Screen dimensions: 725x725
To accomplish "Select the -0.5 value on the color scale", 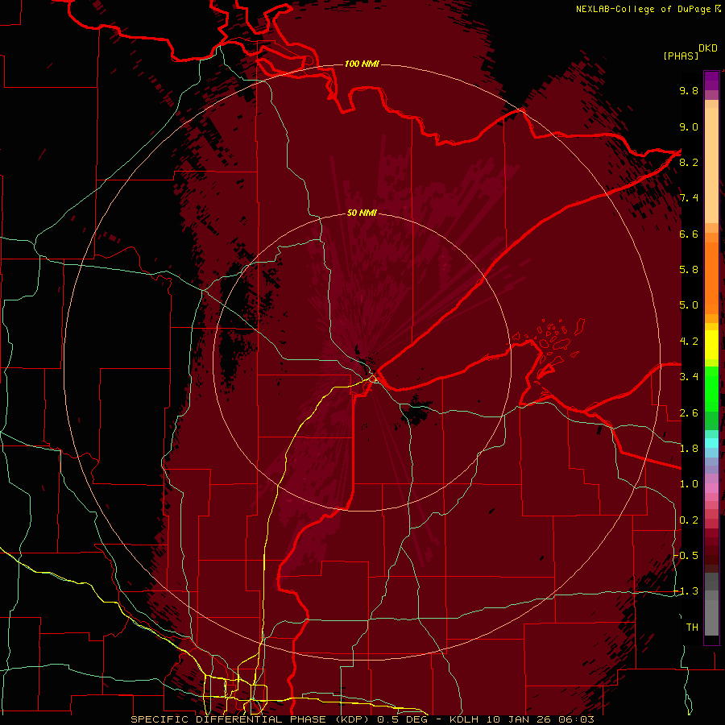I will [x=686, y=556].
